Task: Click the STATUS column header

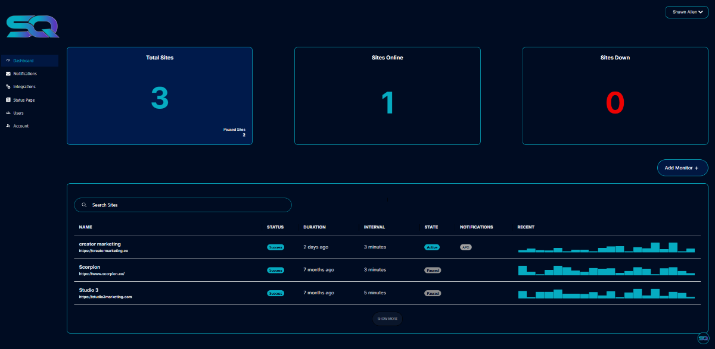Action: (x=275, y=227)
